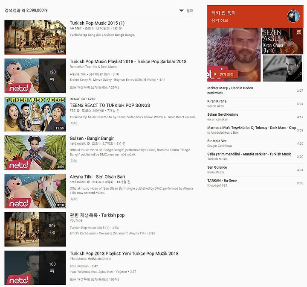
Task: Open the Romanian Top Hits & Best Music channel
Action: point(93,67)
